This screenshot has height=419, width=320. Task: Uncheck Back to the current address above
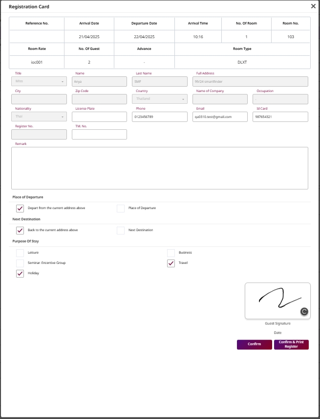(x=20, y=231)
